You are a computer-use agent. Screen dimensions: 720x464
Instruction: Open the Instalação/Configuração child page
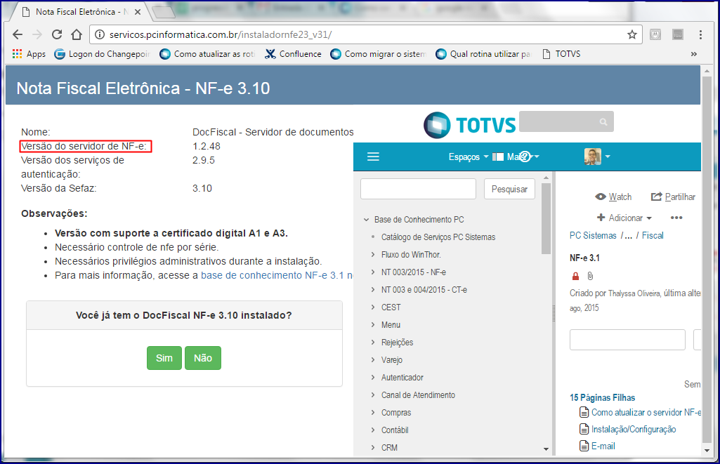click(x=633, y=430)
